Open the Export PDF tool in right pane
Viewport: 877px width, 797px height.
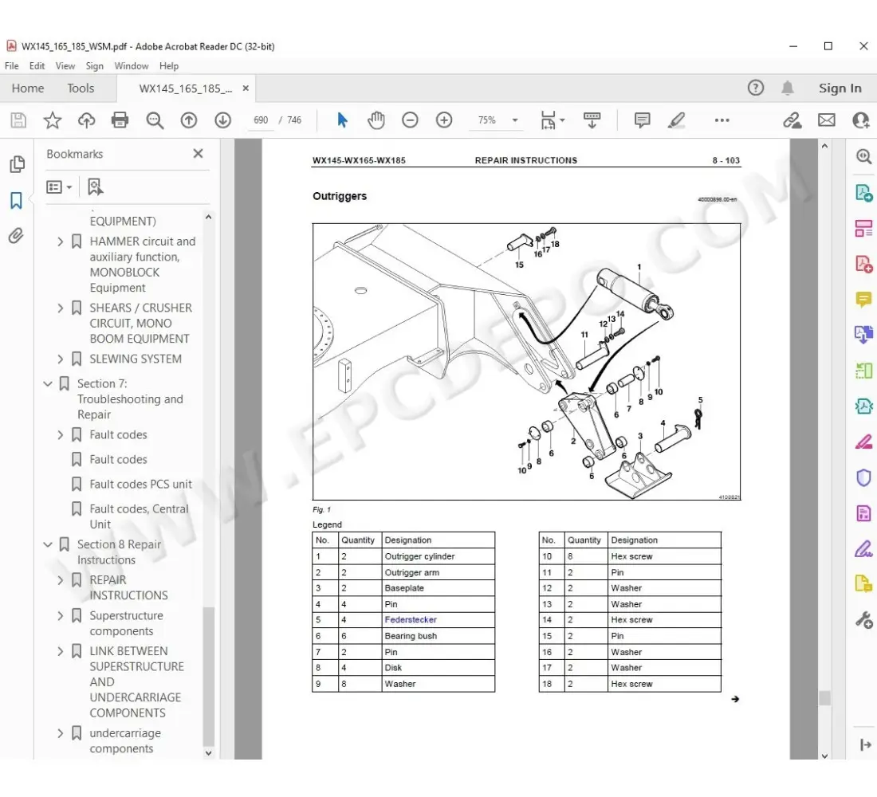(863, 192)
